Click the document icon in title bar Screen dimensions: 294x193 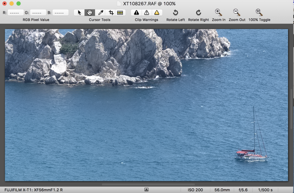click(x=119, y=4)
